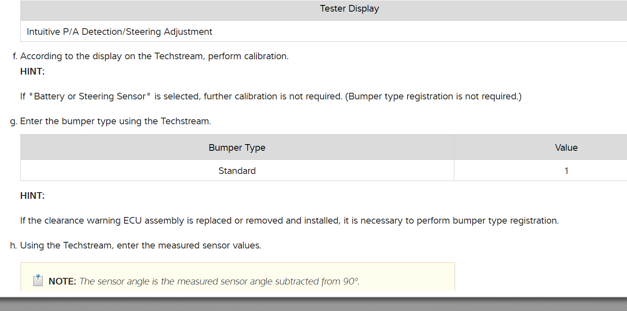This screenshot has width=627, height=311.
Task: Click the first HINT label under step f
Action: click(x=32, y=72)
